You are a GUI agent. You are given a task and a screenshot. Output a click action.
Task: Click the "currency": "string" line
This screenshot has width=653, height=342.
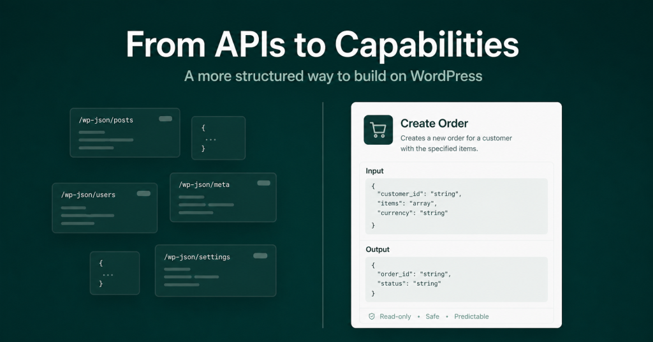coord(413,213)
